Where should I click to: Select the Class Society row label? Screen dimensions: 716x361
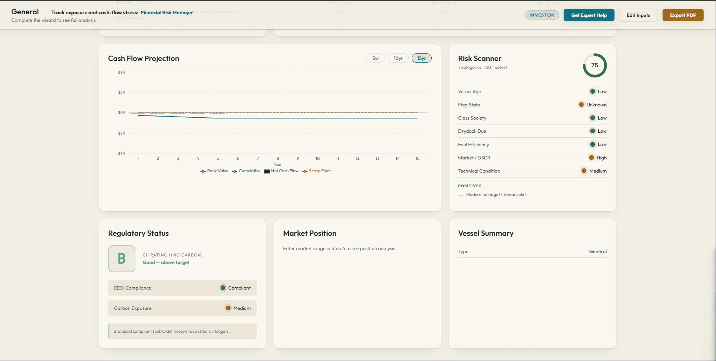point(472,118)
